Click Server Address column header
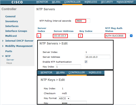The width and height of the screenshot is (136, 105). click(64, 31)
